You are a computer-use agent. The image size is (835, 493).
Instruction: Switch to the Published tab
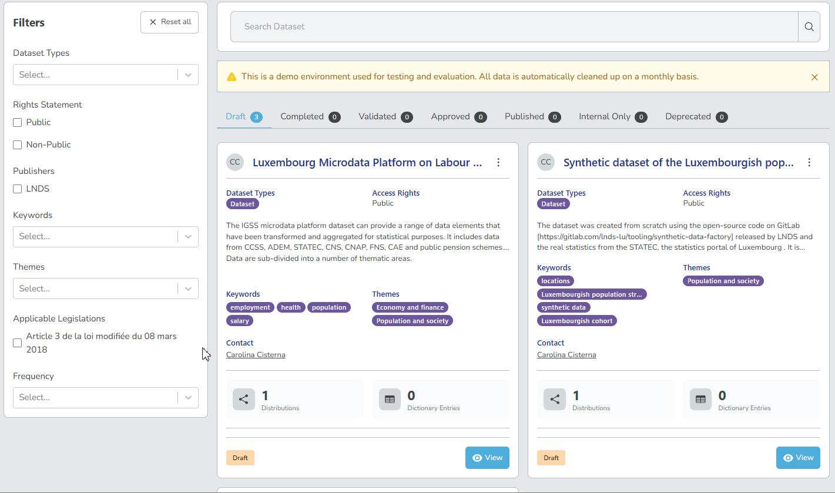click(524, 117)
